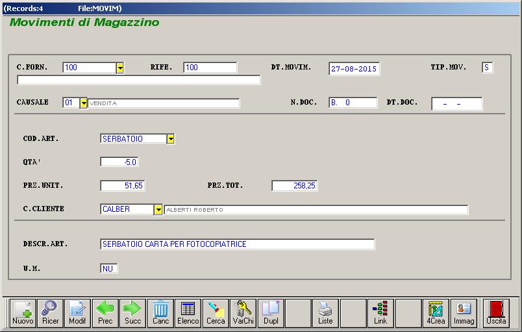Click the DT.MOVIM. label
The image size is (522, 332).
(x=292, y=68)
